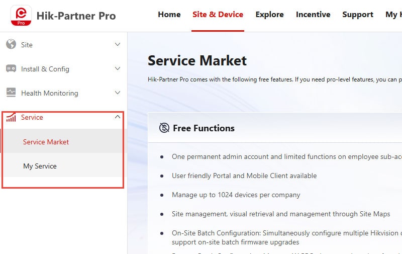
Task: Expand the Install & Config chevron
Action: pos(118,68)
